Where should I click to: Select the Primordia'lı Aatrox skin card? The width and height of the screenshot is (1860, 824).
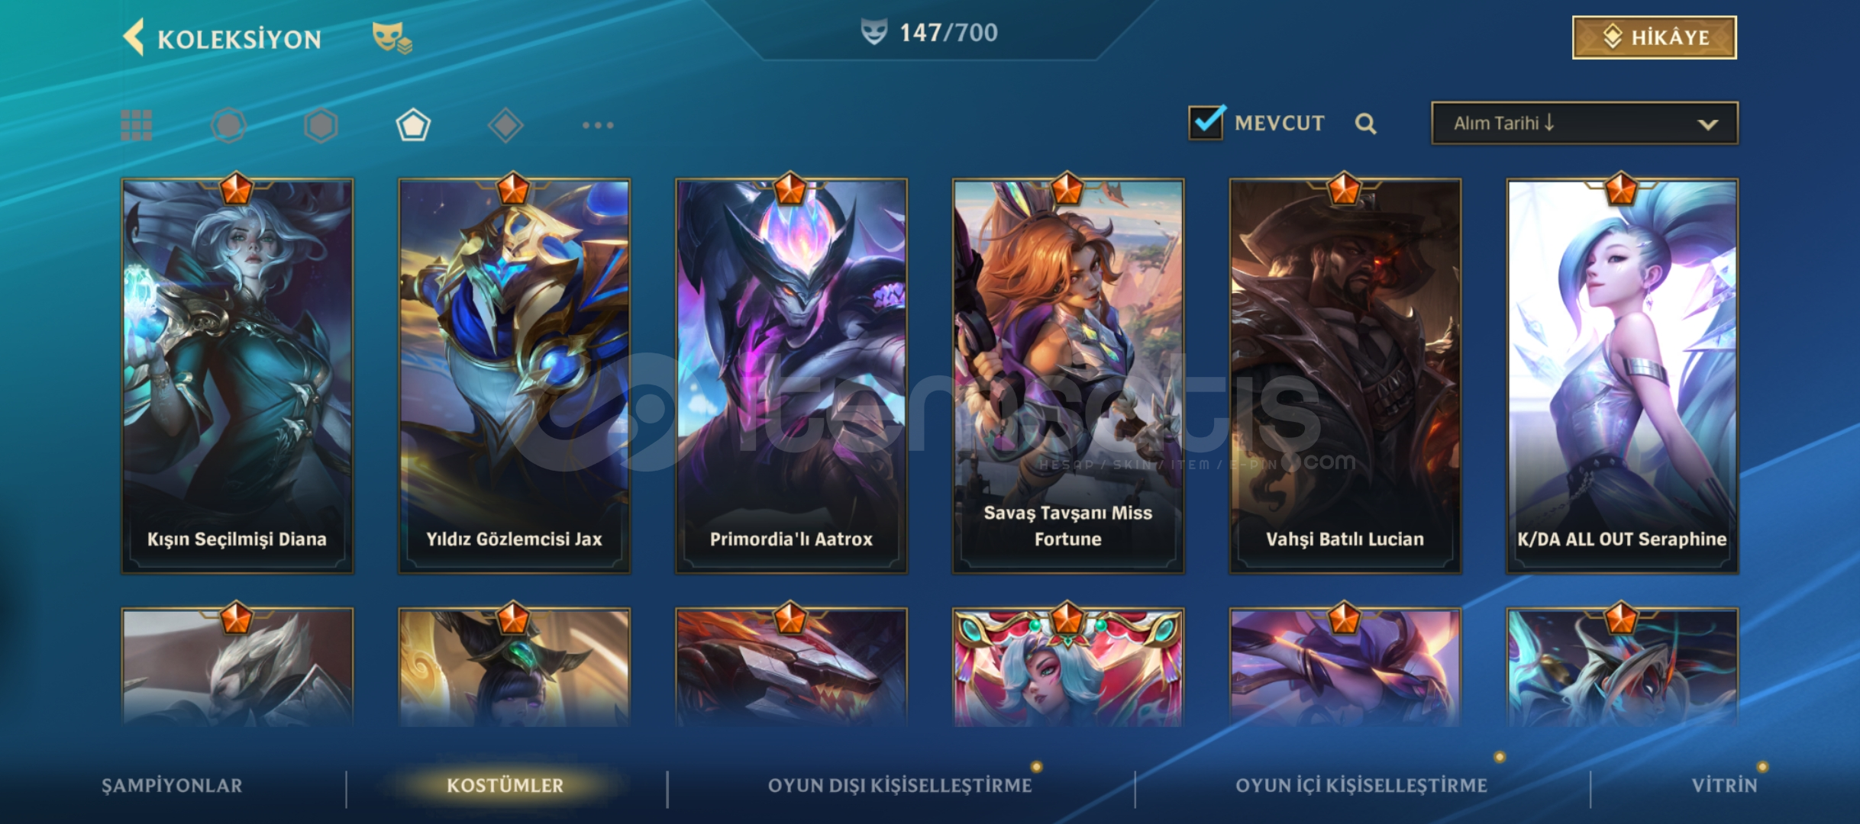[792, 375]
